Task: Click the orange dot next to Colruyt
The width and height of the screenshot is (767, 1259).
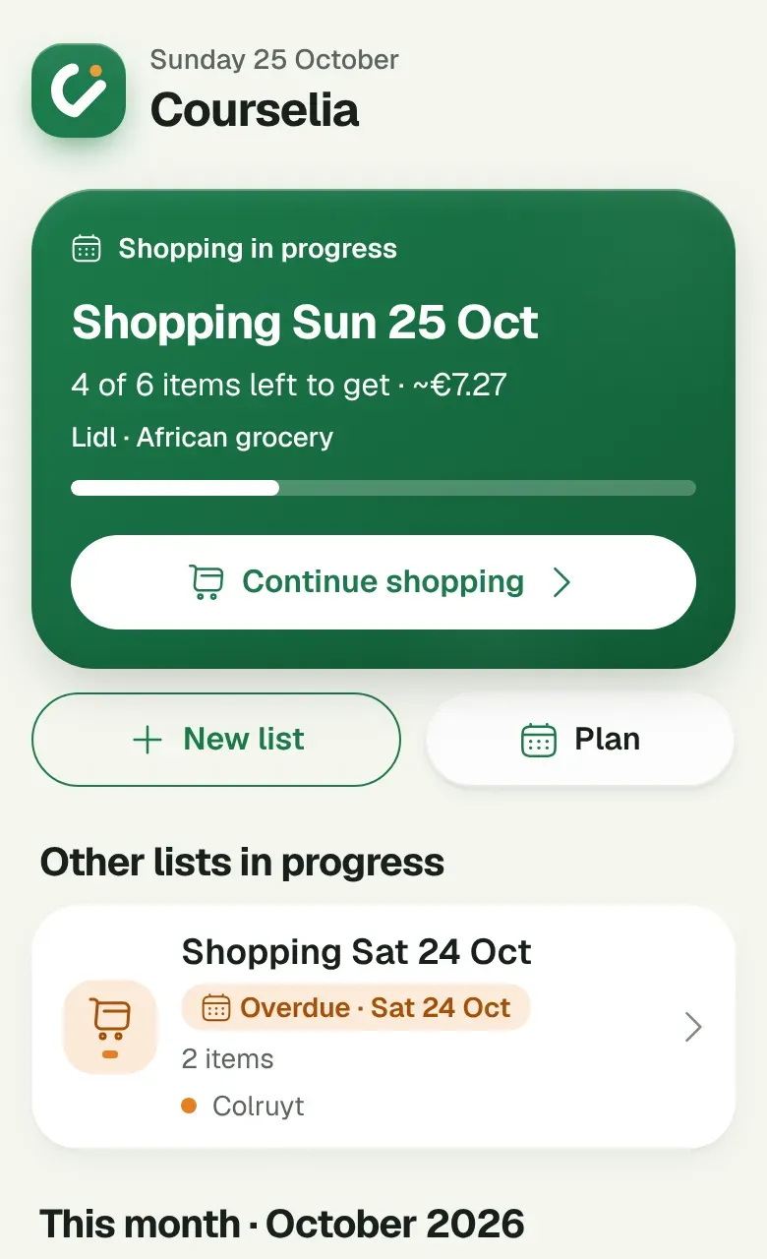Action: tap(190, 1106)
